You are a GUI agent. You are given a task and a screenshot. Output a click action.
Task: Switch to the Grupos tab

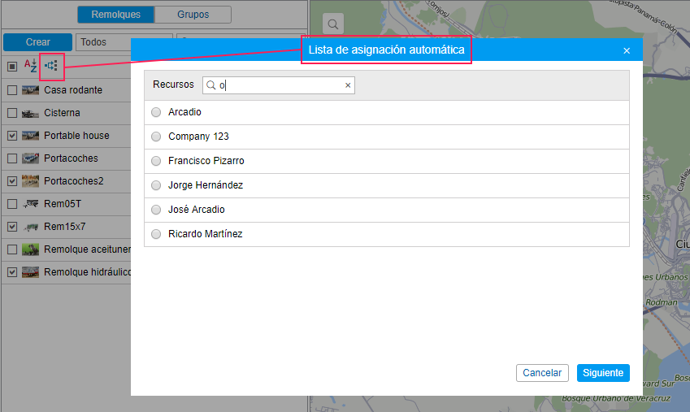pos(193,15)
